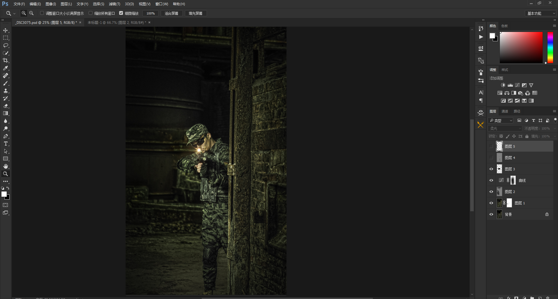Select the Brush tool
Viewport: 558px width, 299px height.
click(x=6, y=83)
